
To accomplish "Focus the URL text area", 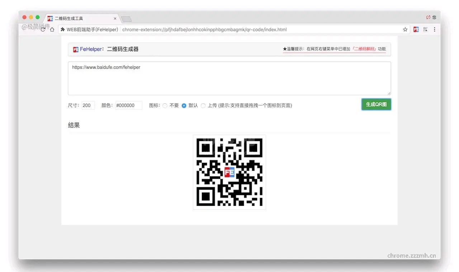I will [229, 78].
